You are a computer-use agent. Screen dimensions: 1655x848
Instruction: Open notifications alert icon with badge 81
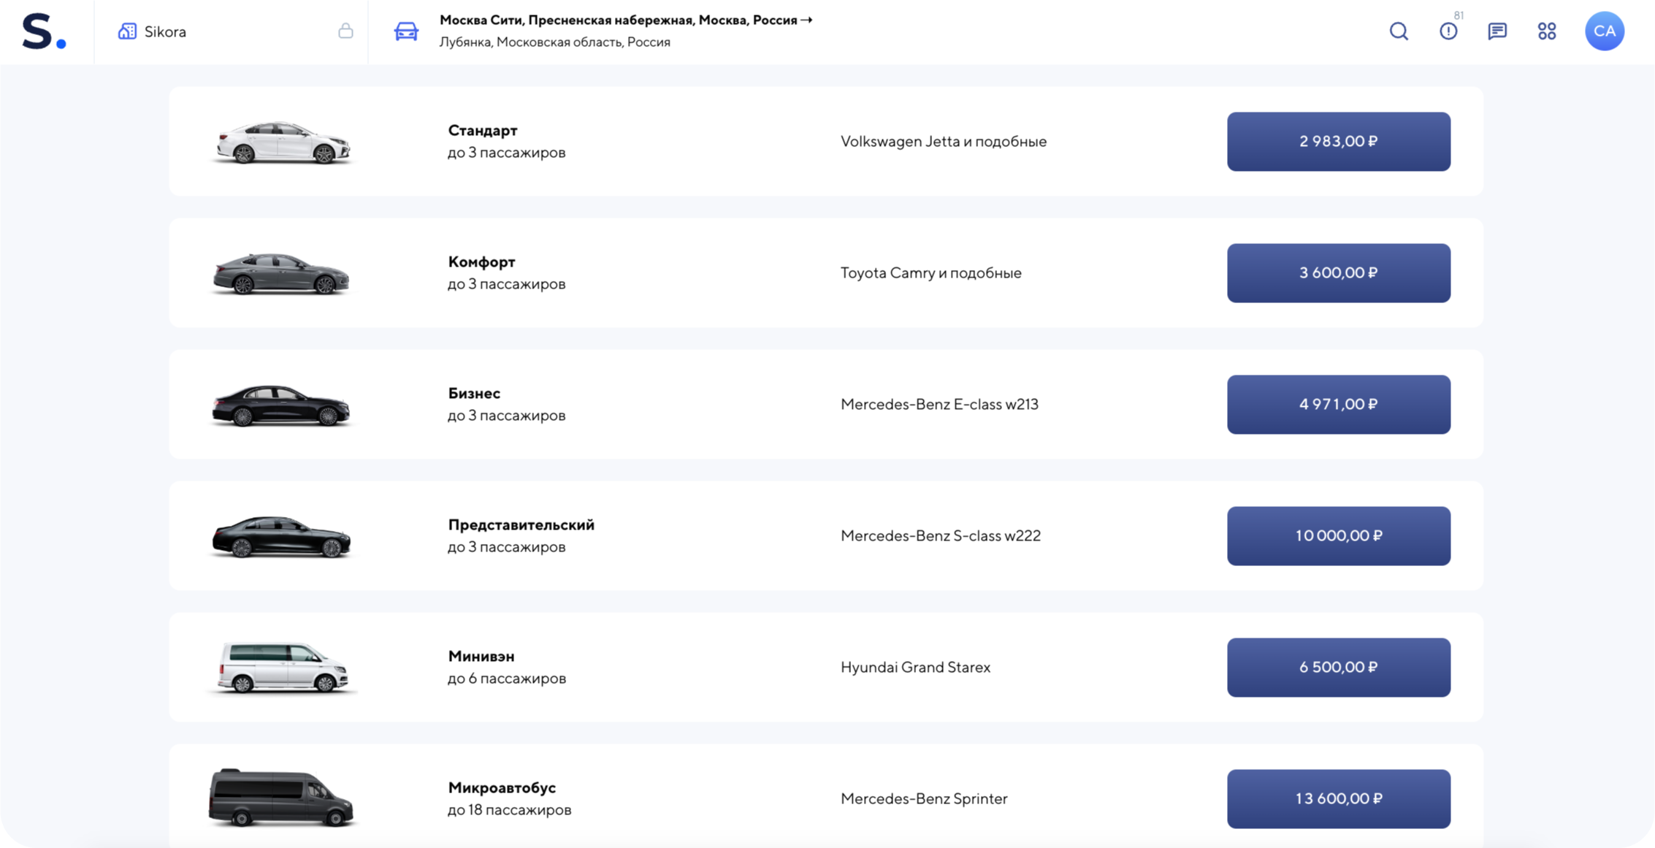1448,31
